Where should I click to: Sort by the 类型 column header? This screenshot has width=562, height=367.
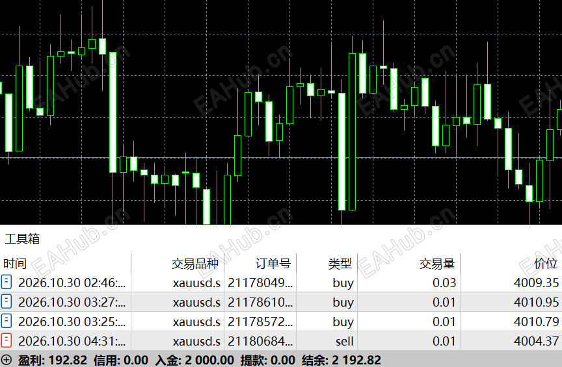(x=340, y=264)
